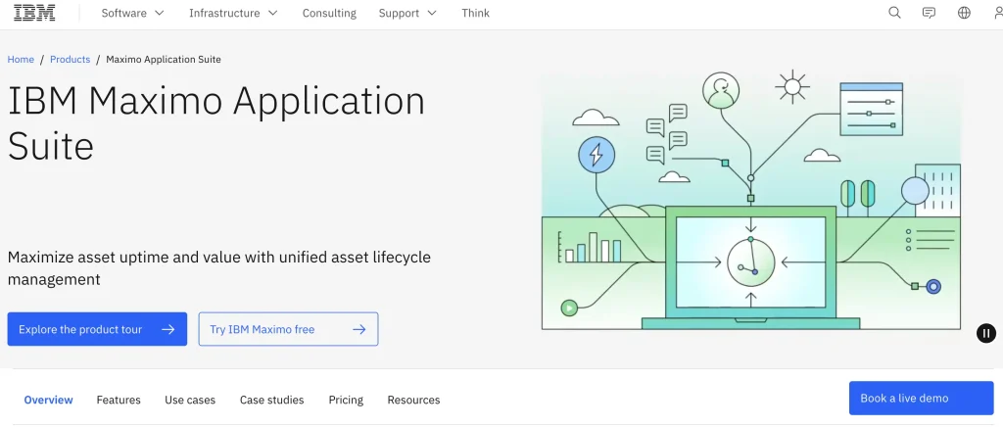Switch to the Use cases tab
The height and width of the screenshot is (427, 1003).
pyautogui.click(x=190, y=401)
